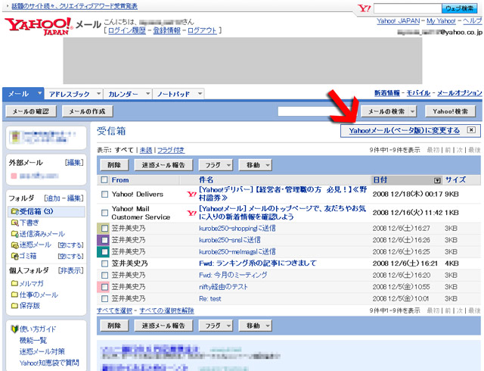Open the ノートパッド tab dropdown arrow

[x=200, y=93]
